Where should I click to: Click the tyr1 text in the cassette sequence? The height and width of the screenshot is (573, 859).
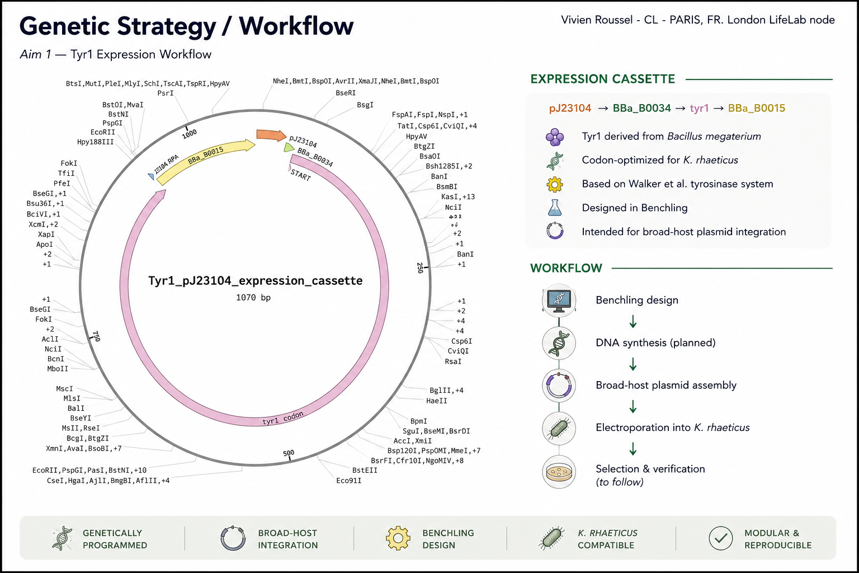point(699,108)
